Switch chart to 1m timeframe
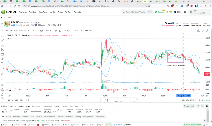212x126 pixels. click(x=7, y=31)
